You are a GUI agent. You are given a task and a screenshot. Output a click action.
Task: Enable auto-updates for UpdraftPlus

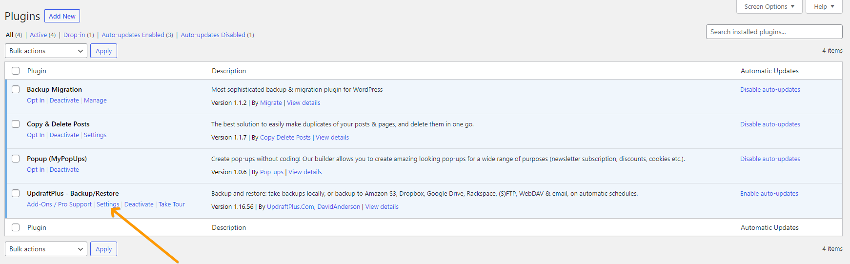pyautogui.click(x=769, y=193)
